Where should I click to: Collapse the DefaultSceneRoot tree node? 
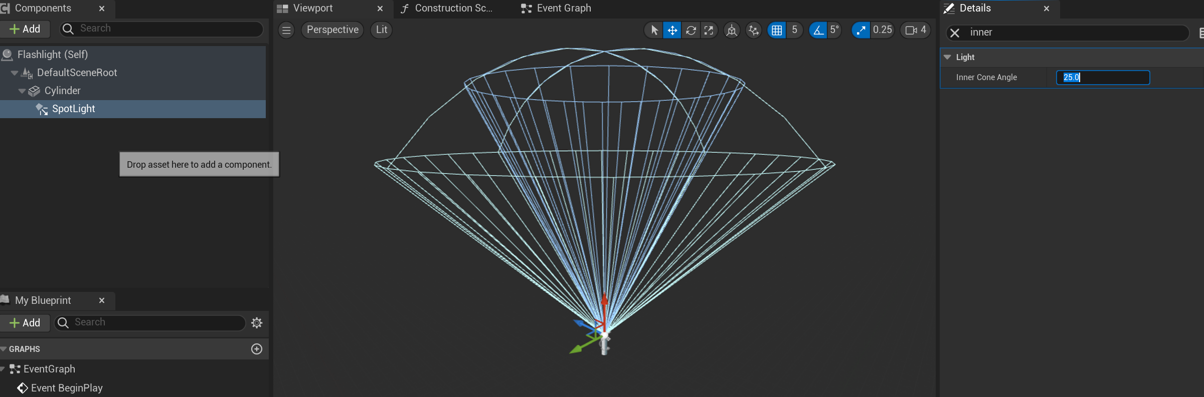15,73
